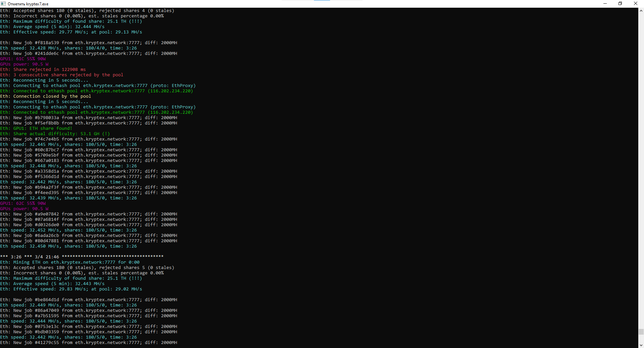Image resolution: width=644 pixels, height=348 pixels.
Task: Click 'New job #a7b51595' line
Action: point(89,316)
